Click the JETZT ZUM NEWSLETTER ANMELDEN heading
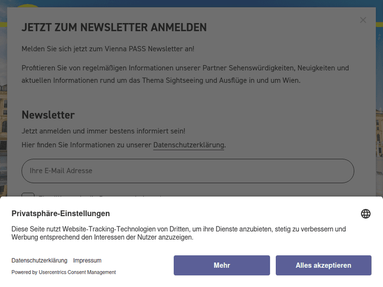Image resolution: width=383 pixels, height=287 pixels. (x=114, y=28)
